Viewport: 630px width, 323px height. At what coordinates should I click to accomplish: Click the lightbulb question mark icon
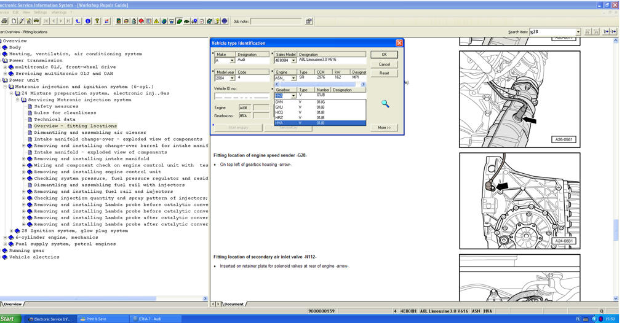(x=217, y=21)
